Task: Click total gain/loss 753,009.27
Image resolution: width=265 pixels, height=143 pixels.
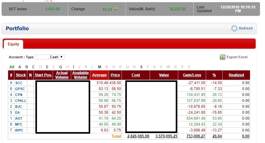Action: pos(196,136)
